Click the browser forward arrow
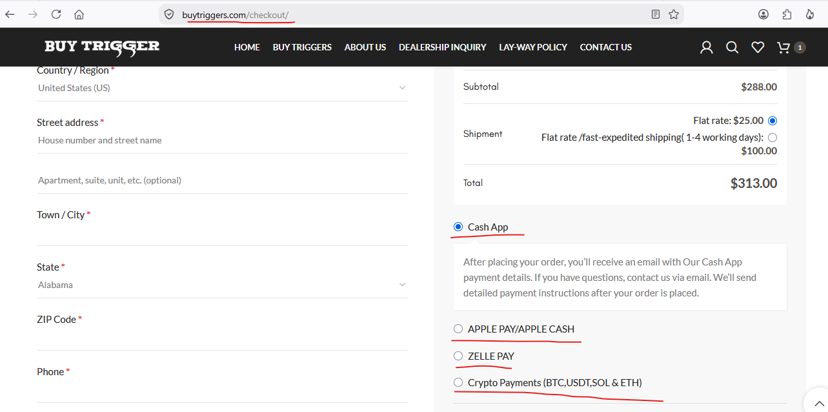Screen dimensions: 828x412 click(x=33, y=14)
